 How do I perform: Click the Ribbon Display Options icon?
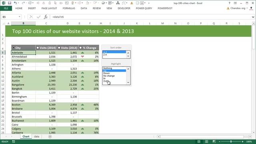[x=235, y=3]
